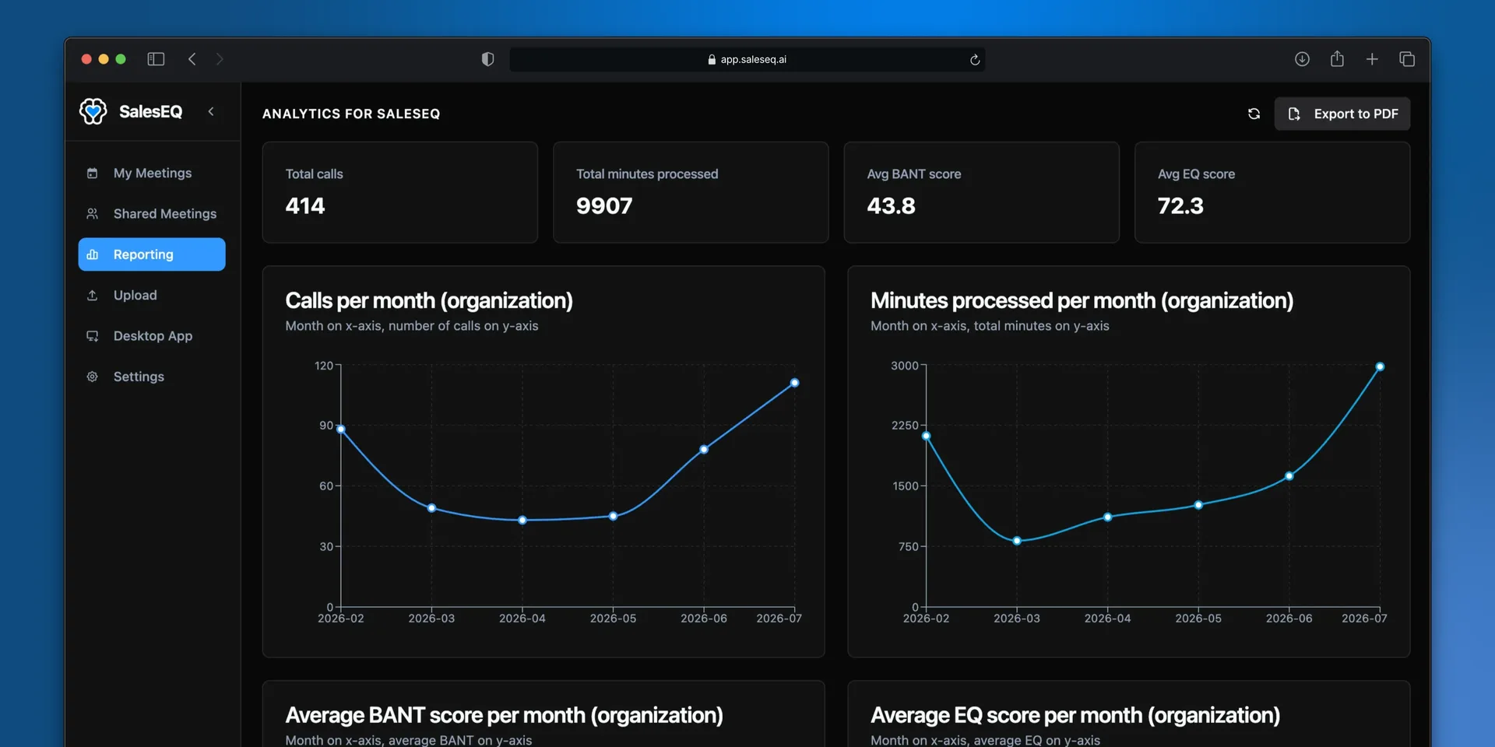Go forward with the browser forward arrow
This screenshot has height=747, width=1495.
[220, 59]
